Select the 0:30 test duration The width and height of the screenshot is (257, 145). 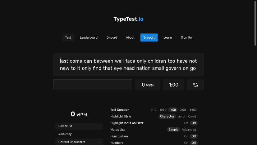163,110
